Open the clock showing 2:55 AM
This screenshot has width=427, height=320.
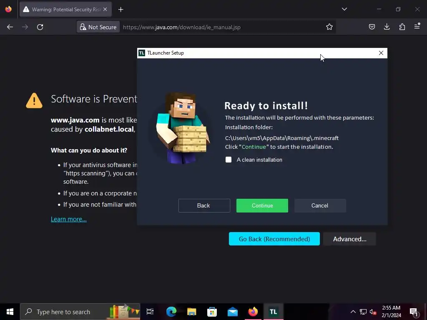(391, 312)
